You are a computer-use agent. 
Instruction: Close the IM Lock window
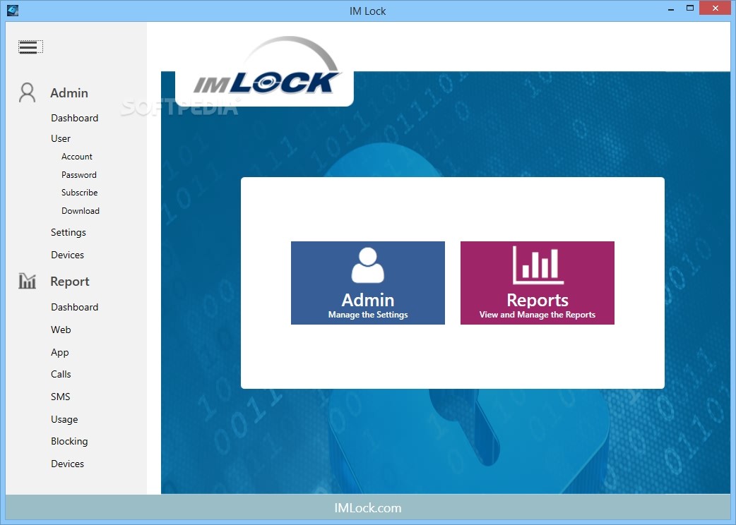716,8
